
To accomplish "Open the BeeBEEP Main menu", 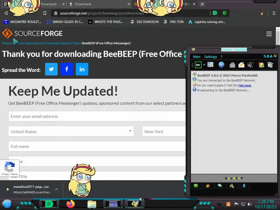I will (x=197, y=57).
